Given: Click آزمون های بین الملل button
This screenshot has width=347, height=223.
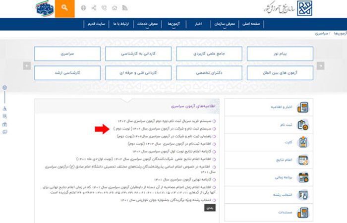Looking at the screenshot, I should [280, 73].
